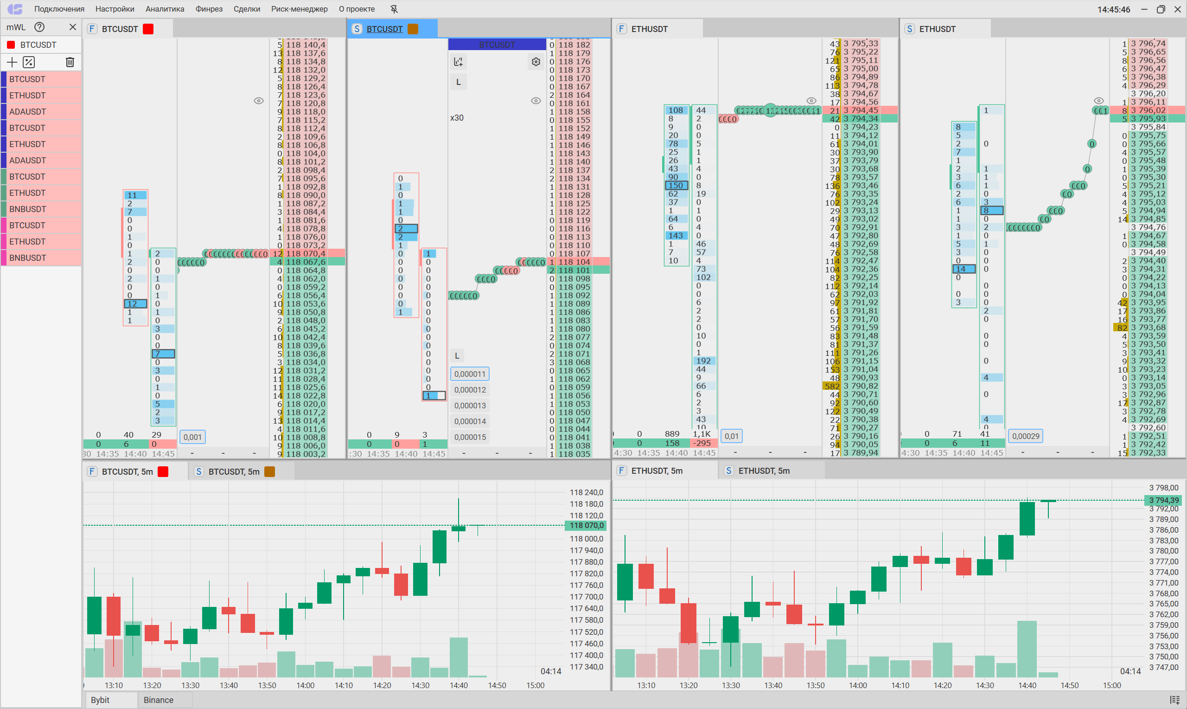The image size is (1187, 709).
Task: Click the add chart icon under BTCUSDT header
Action: point(458,62)
